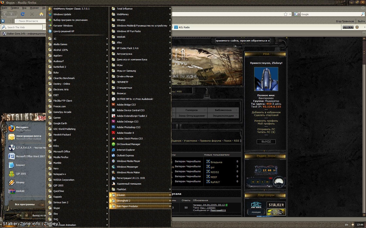This screenshot has width=366, height=228.
Task: Open Winamp from the pinned start list
Action: 20,182
